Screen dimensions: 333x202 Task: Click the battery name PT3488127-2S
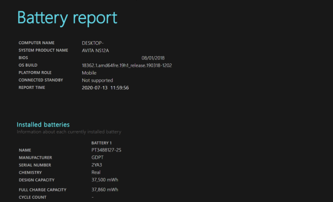[107, 150]
